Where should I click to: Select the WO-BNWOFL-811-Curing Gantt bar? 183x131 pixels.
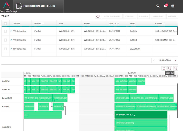point(141,115)
